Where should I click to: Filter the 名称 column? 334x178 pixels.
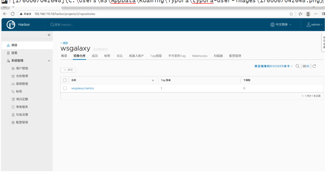coord(153,80)
